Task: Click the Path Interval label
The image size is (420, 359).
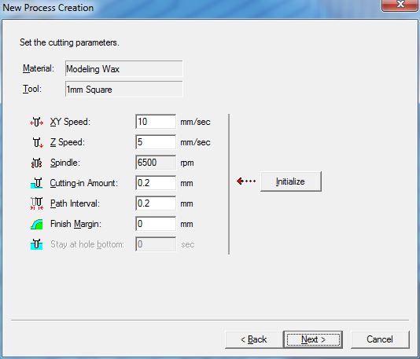Action: click(x=75, y=203)
